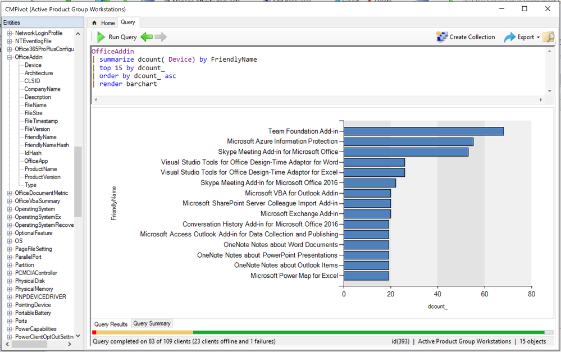
Task: Switch to the Home tab
Action: (x=103, y=23)
